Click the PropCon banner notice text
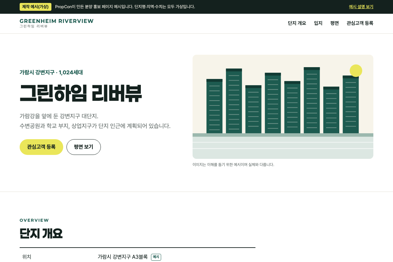Screen dimensions: 393x262 click(x=125, y=7)
